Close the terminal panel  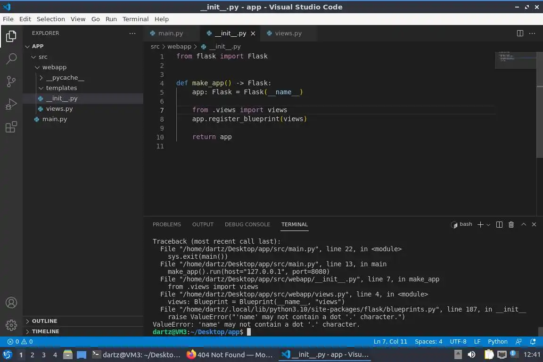tap(534, 224)
